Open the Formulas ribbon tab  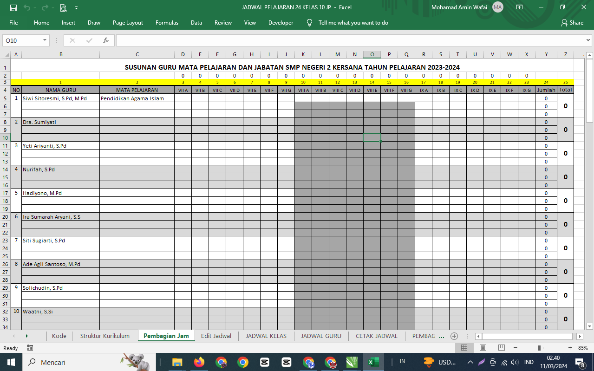coord(167,23)
